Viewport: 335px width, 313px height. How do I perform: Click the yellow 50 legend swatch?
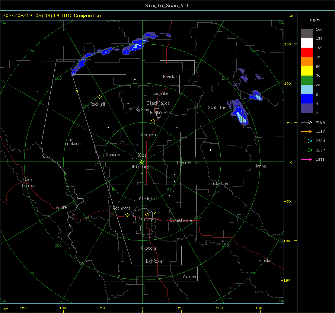pyautogui.click(x=307, y=71)
